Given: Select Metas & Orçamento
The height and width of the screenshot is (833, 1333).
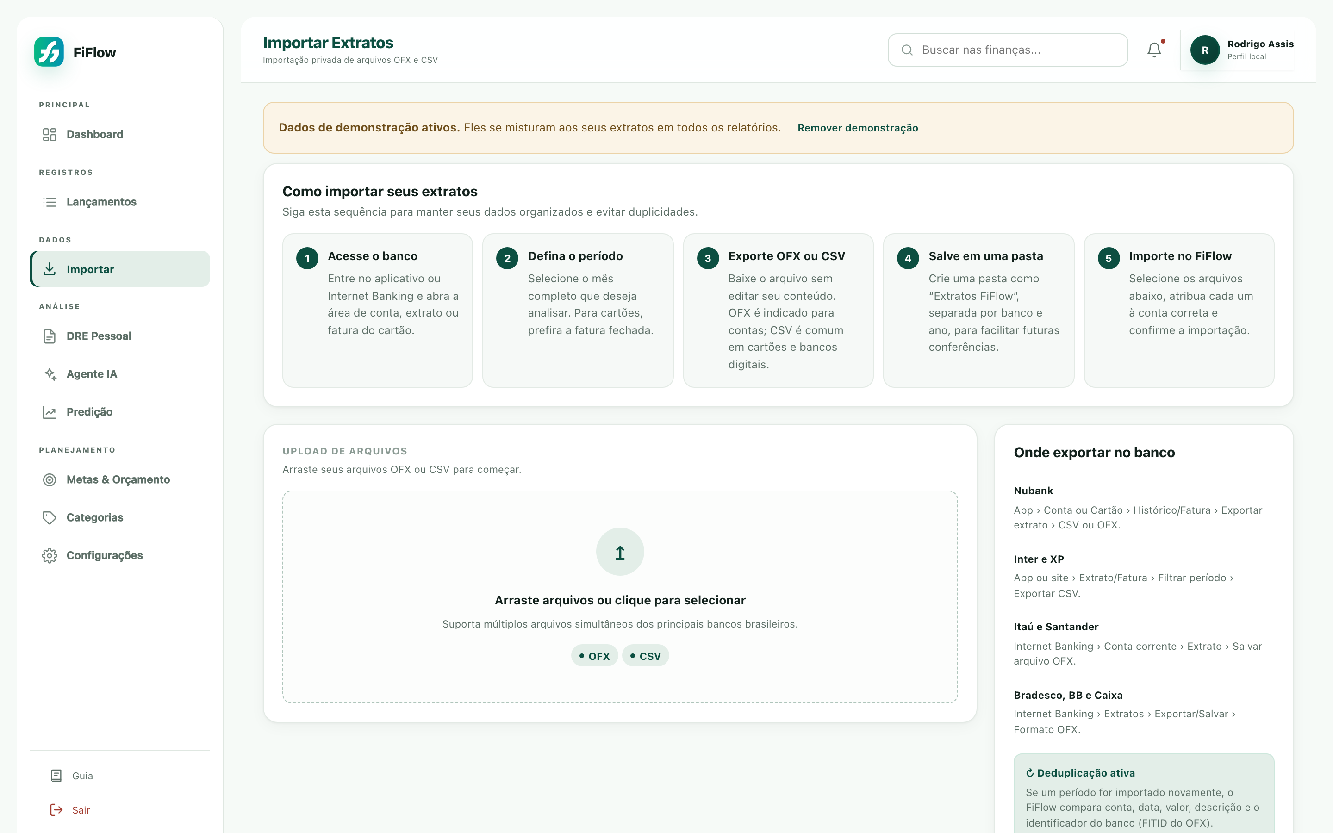Looking at the screenshot, I should click(x=120, y=480).
